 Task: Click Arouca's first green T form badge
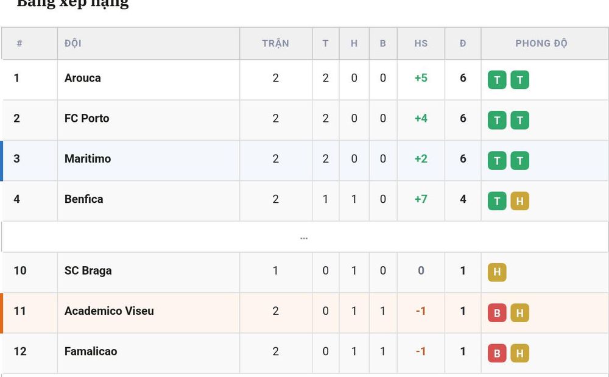pyautogui.click(x=497, y=80)
